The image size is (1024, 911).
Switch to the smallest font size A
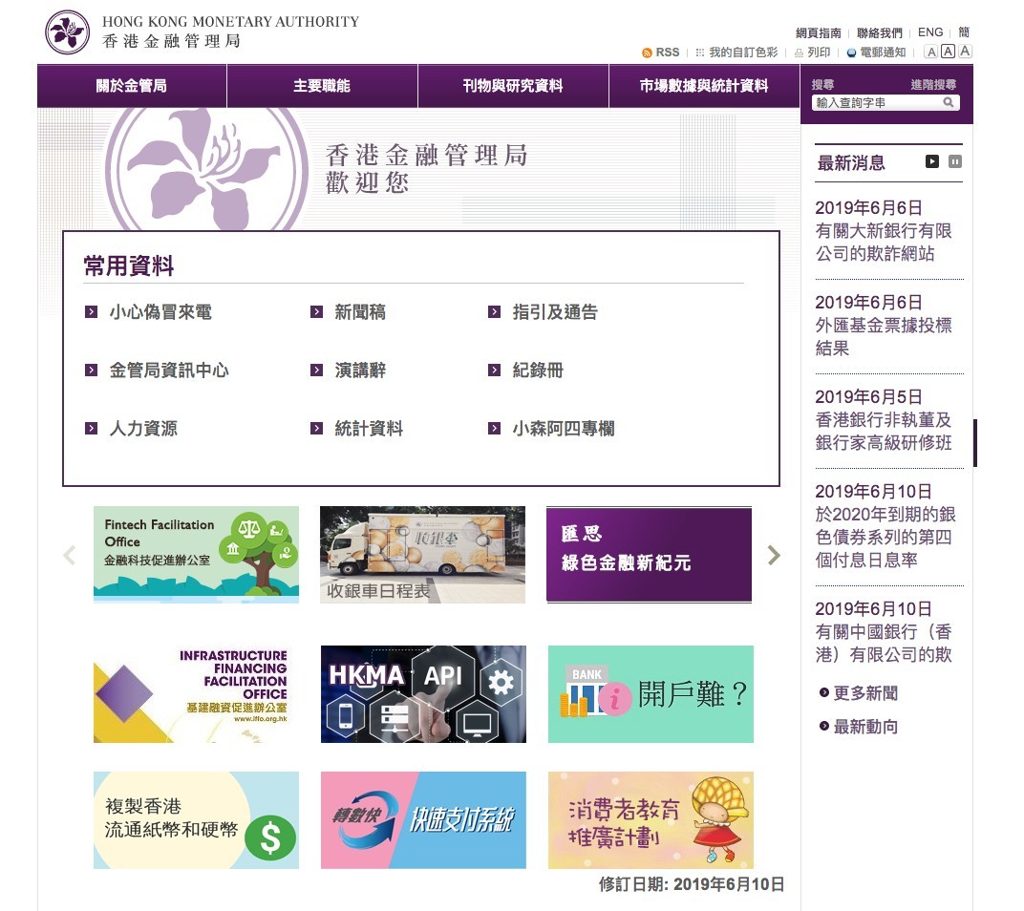pos(931,51)
